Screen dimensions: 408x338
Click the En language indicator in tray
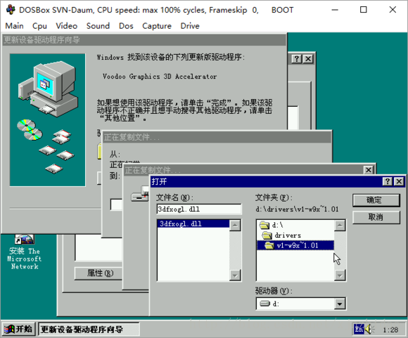359,330
